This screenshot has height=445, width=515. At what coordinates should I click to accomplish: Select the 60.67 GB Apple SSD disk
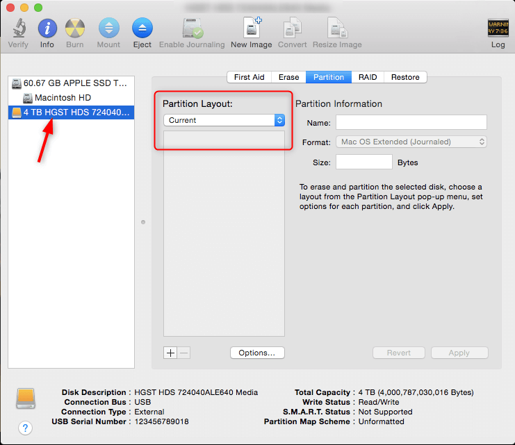click(70, 83)
